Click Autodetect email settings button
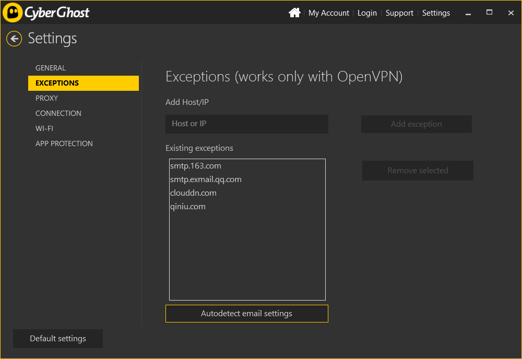The image size is (522, 359). point(247,314)
